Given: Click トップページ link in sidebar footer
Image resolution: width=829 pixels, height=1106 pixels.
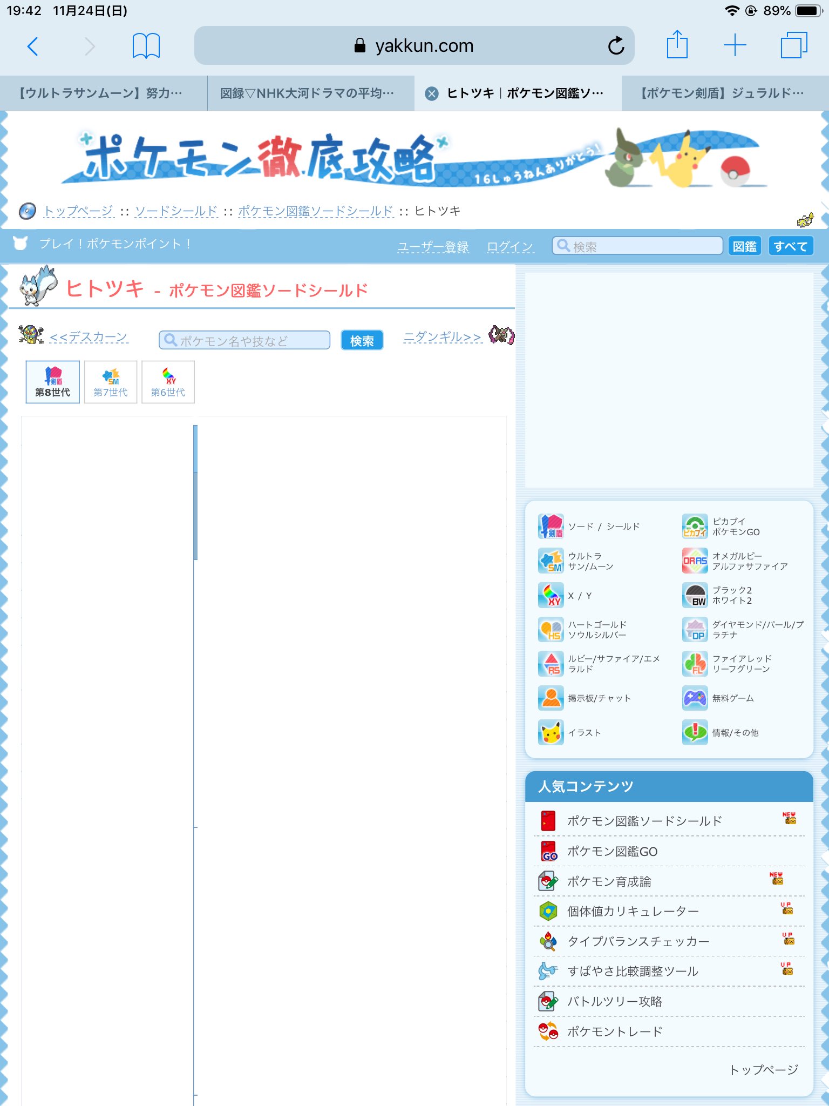Looking at the screenshot, I should (x=763, y=1070).
